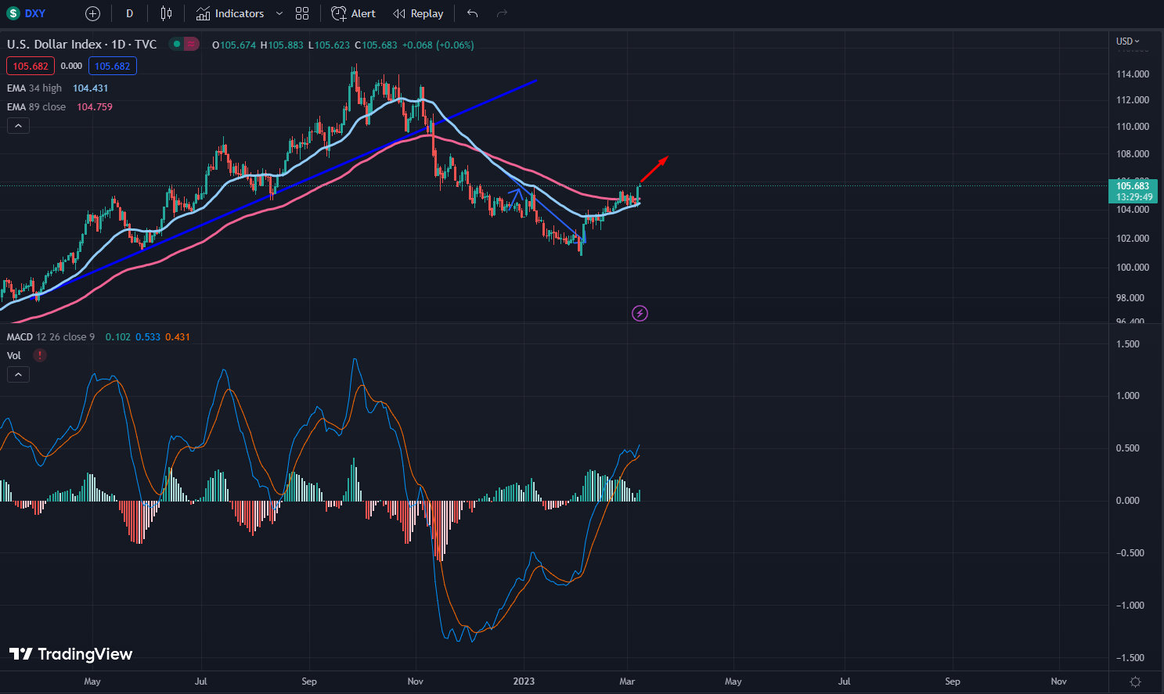Click the green current price label 105.683
This screenshot has height=694, width=1164.
(x=1133, y=186)
